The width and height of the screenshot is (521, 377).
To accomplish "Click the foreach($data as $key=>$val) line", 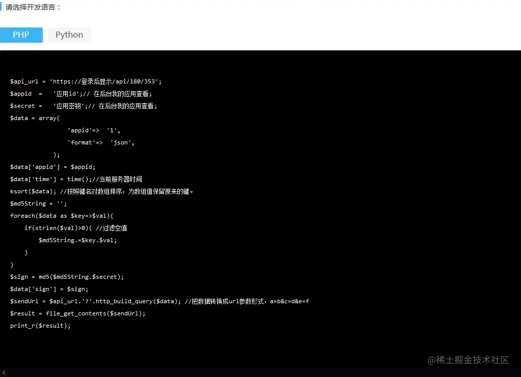I will tap(62, 216).
